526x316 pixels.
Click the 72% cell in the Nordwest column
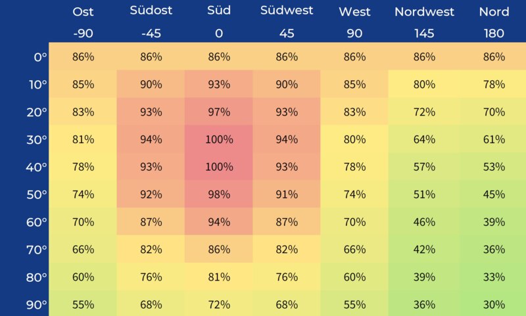click(424, 112)
